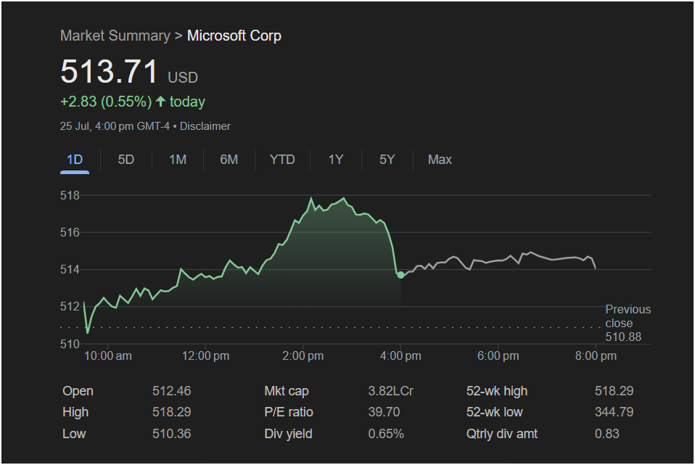Click the 52-wk high label
Viewport: 695px width, 465px height.
point(497,391)
